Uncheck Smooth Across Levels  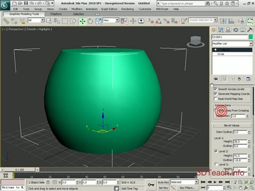216,89
